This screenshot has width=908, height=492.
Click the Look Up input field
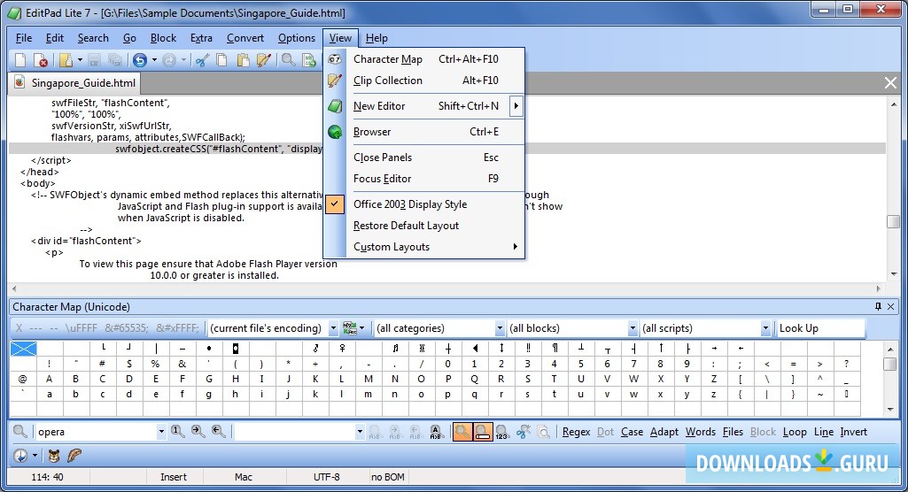point(819,328)
